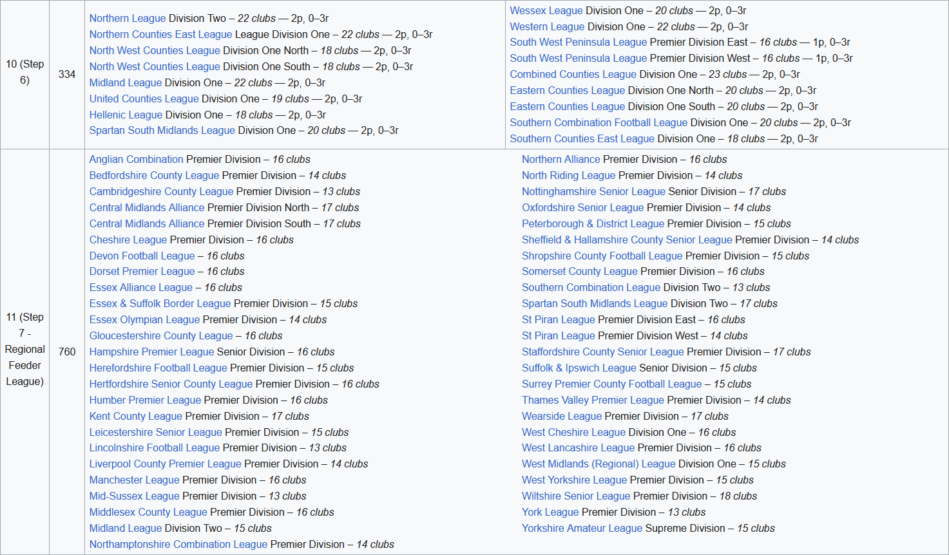Open Middlesex County League link
This screenshot has height=555, width=949.
point(149,513)
